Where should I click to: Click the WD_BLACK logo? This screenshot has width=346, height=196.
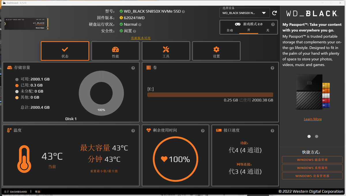coord(312,14)
